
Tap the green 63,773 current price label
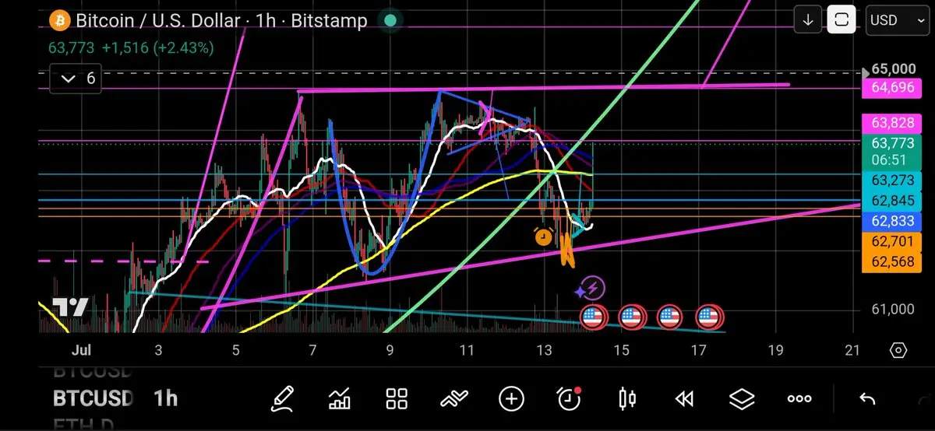[x=891, y=143]
